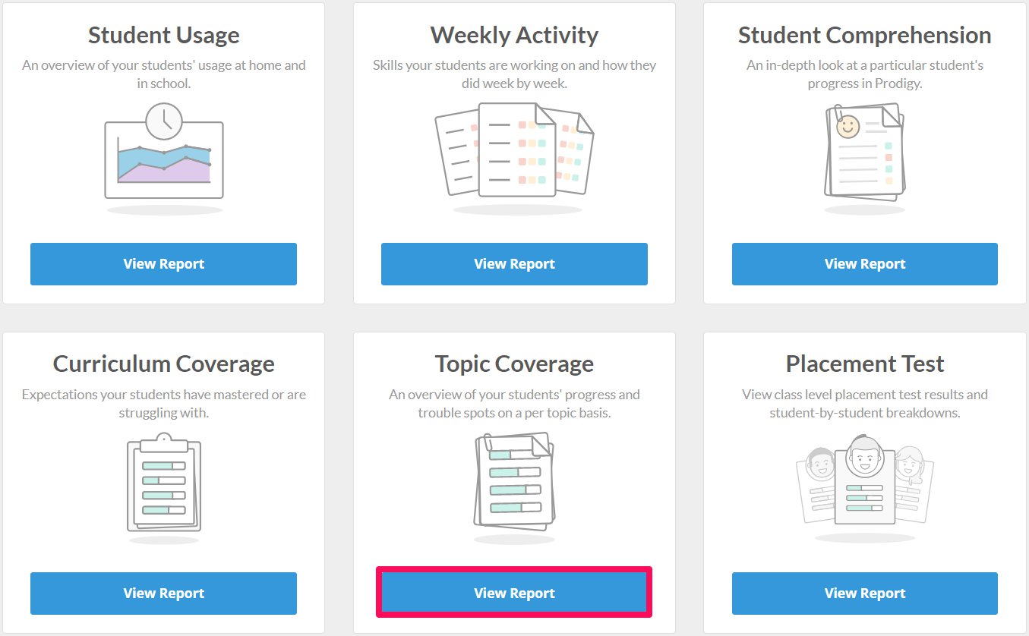
Task: Click the smiley face on comprehension graphic
Action: point(848,126)
